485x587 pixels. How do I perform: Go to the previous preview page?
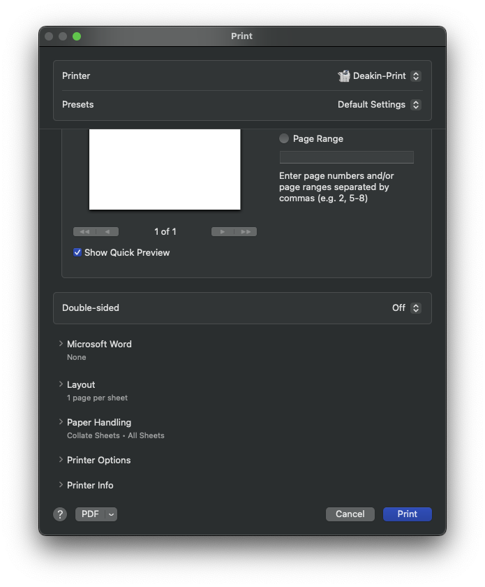click(x=107, y=232)
